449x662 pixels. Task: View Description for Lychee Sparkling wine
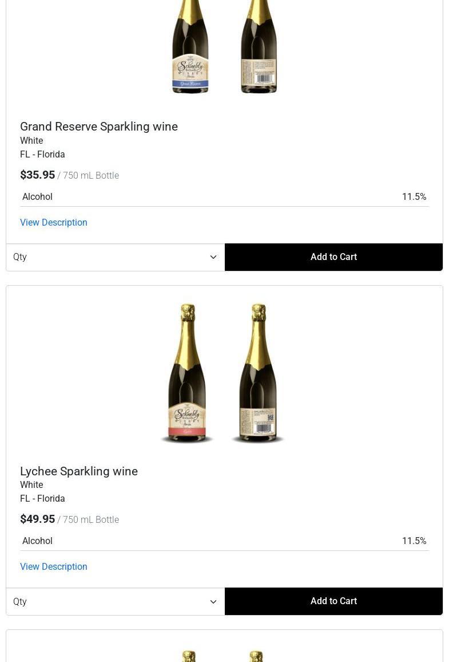54,566
